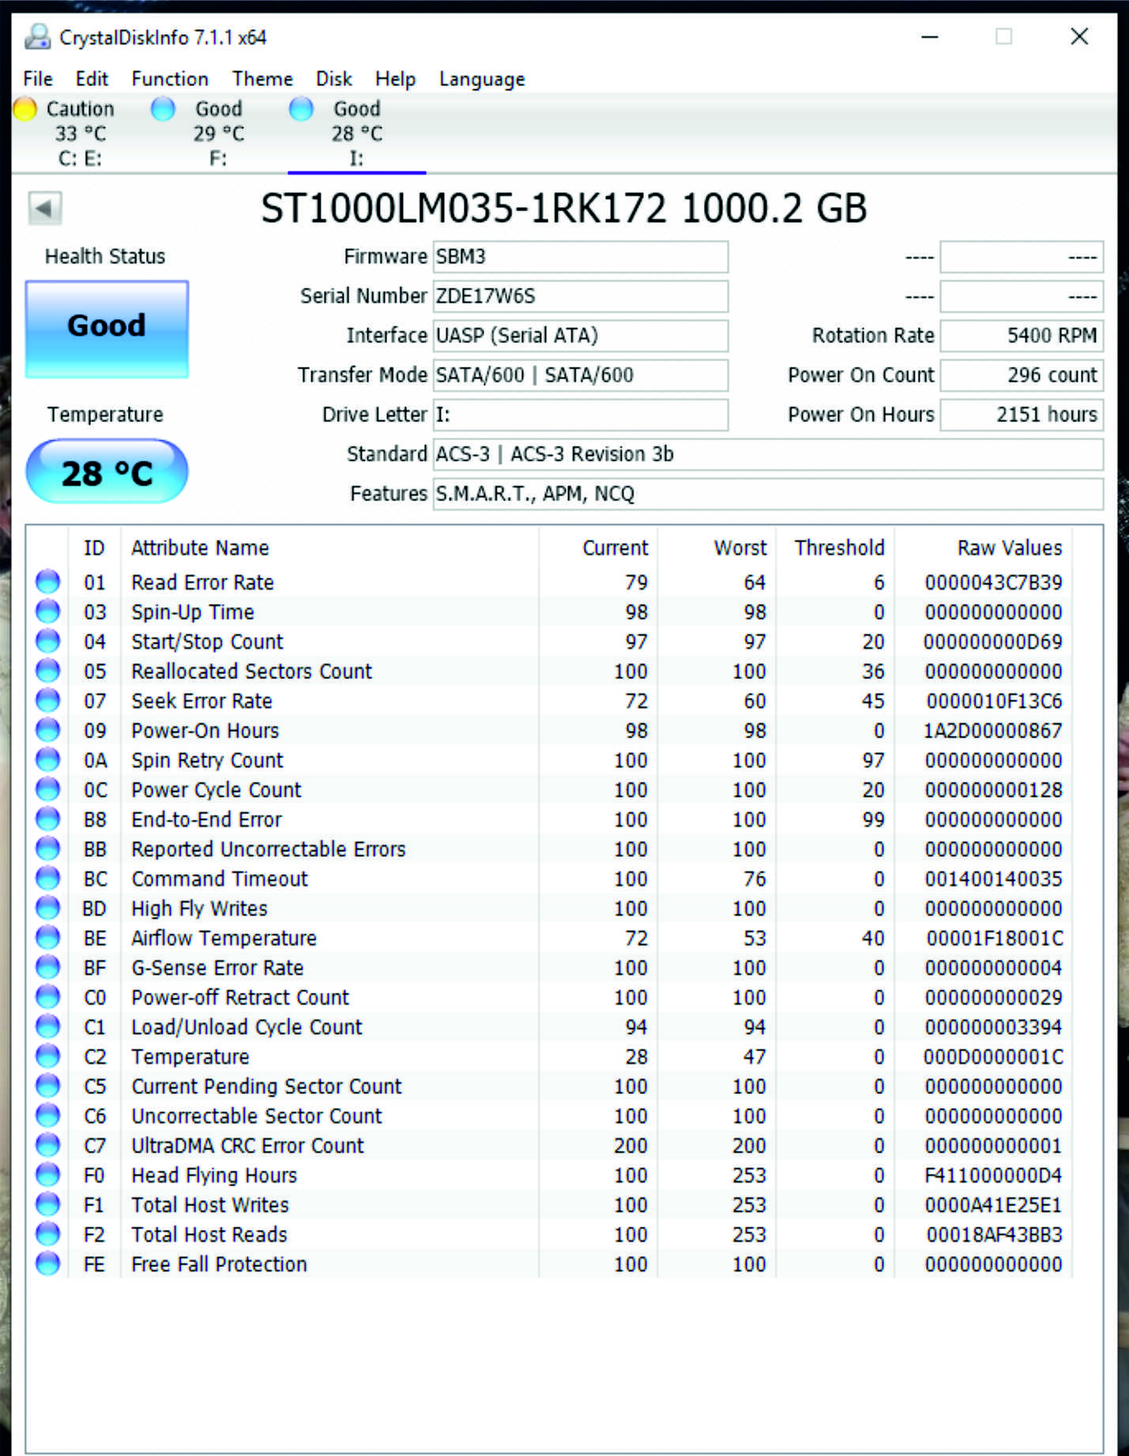1129x1456 pixels.
Task: Click status orb for Free Fall Protection
Action: [x=48, y=1263]
